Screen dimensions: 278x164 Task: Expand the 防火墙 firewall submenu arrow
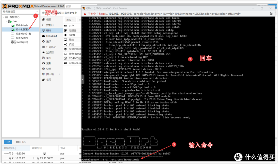pos(59,74)
